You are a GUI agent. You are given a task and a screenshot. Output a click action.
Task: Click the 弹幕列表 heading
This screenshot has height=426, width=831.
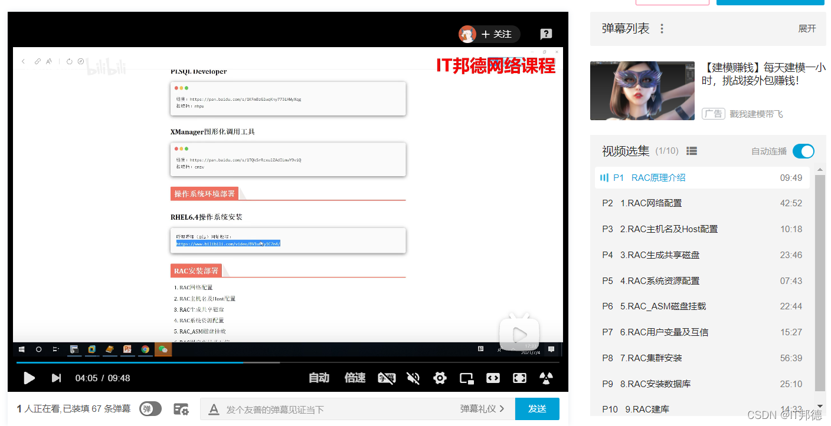coord(626,28)
